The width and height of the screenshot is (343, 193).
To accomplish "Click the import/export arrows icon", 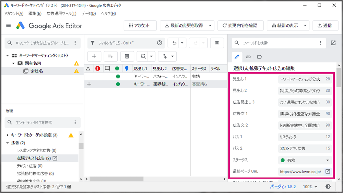I will (165, 56).
